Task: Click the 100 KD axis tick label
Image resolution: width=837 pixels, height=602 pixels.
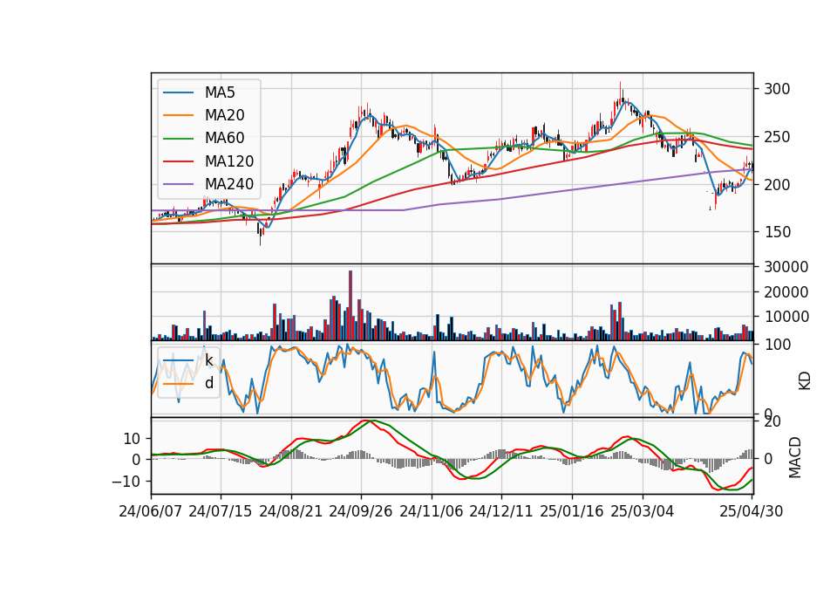Action: pos(777,345)
